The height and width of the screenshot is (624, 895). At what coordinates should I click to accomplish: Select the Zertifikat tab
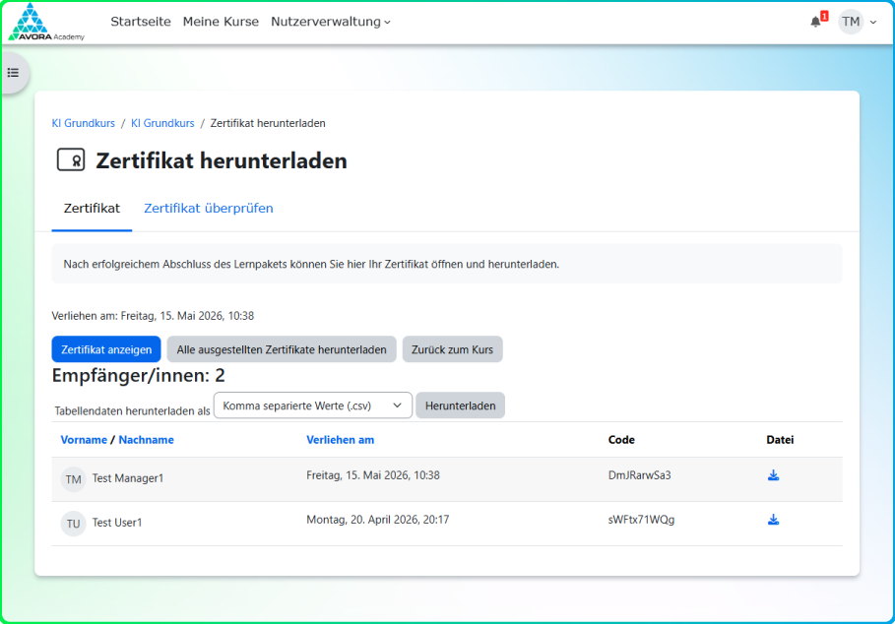click(x=92, y=209)
